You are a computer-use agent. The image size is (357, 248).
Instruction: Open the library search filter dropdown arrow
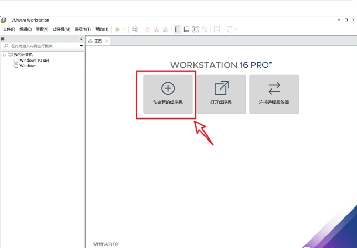tap(81, 46)
